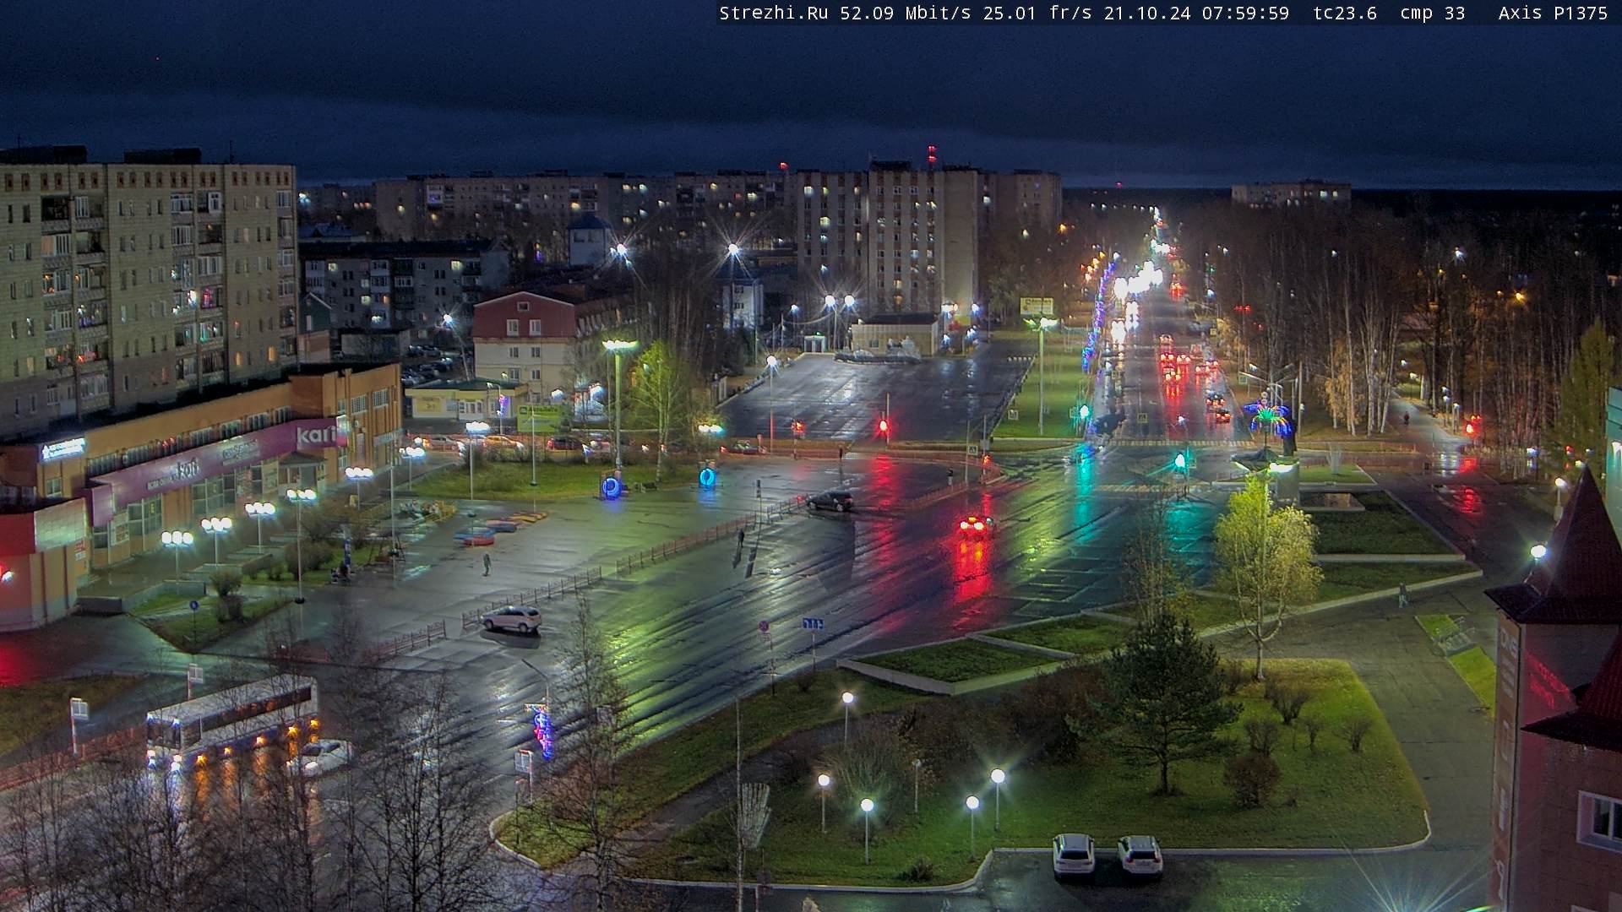Click the 25.01 fr/s frame rate value
Viewport: 1622px width, 912px height.
[x=1037, y=13]
